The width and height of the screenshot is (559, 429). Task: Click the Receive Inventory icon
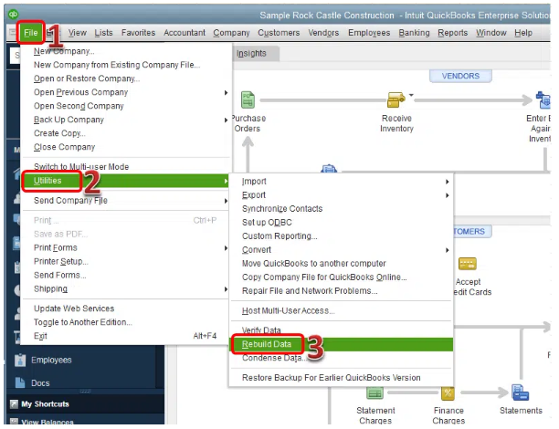(x=396, y=99)
